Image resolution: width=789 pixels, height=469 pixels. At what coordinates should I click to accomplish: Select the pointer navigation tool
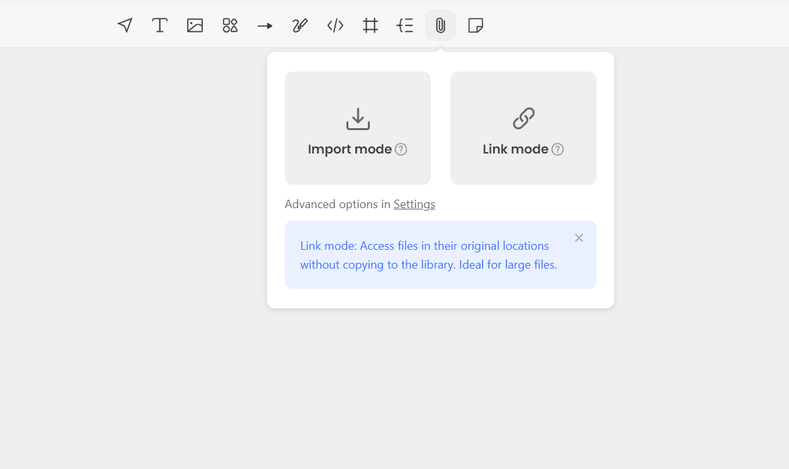tap(125, 25)
